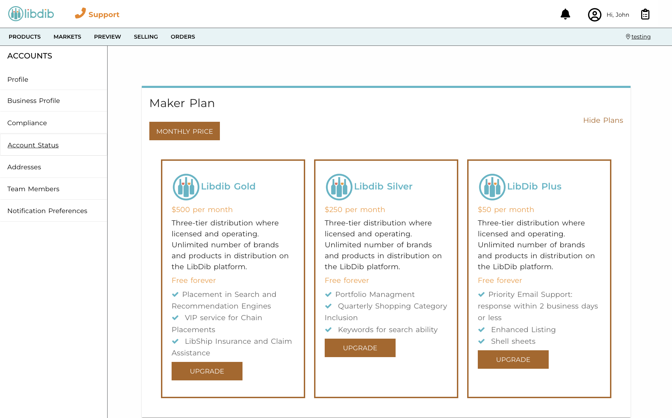Viewport: 672px width, 418px height.
Task: Open the testing location link
Action: [640, 37]
